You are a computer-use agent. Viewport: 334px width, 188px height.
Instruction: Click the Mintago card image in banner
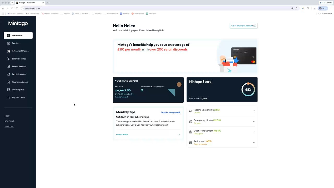(x=243, y=56)
